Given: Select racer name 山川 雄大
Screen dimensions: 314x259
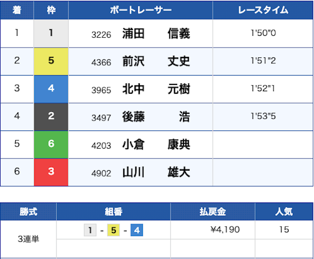Looking at the screenshot, I should click(156, 173).
